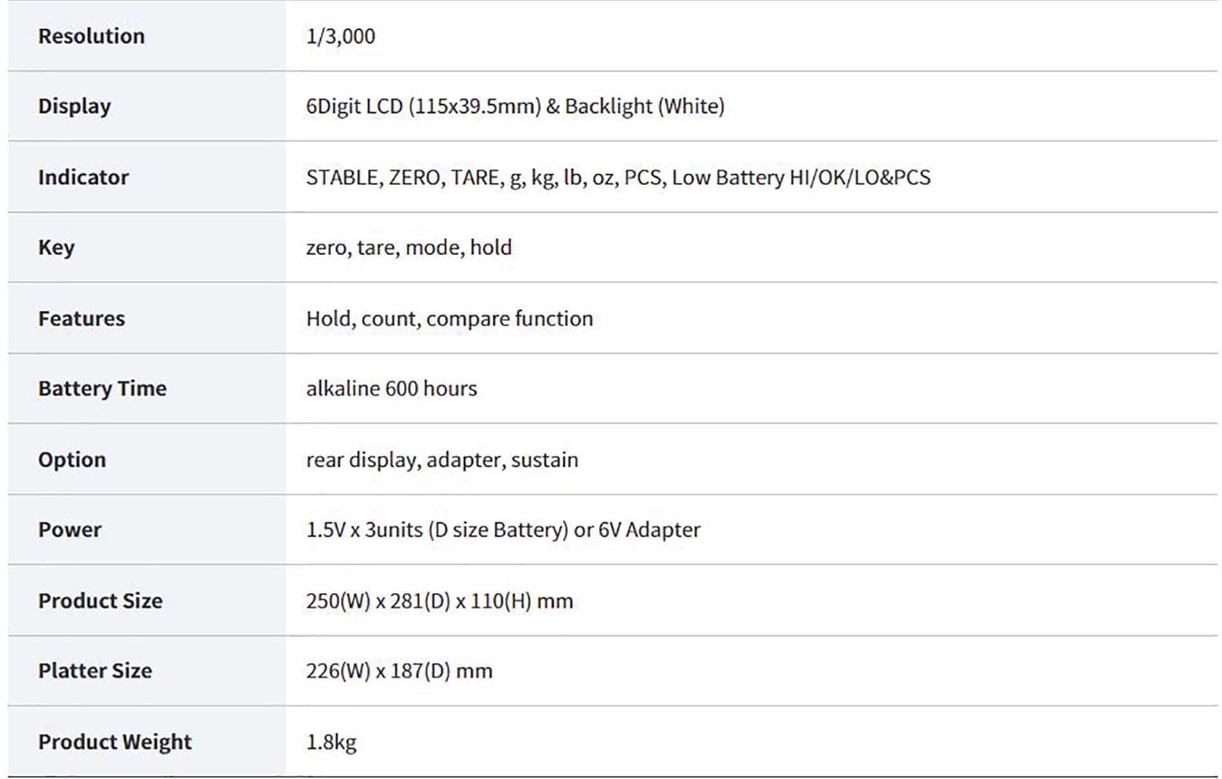The image size is (1222, 779).
Task: Select the Power row label
Action: pos(70,530)
